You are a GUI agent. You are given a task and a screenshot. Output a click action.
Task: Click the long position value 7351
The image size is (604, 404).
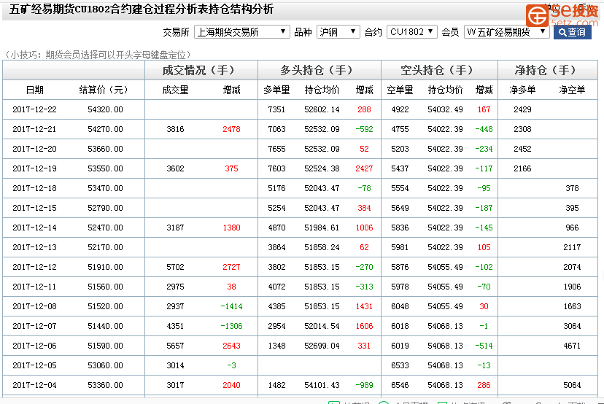(x=276, y=110)
